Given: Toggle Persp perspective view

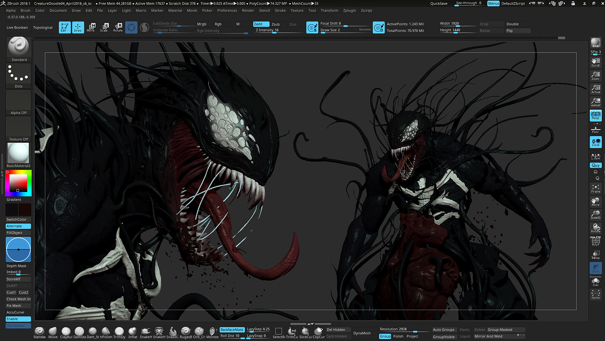Looking at the screenshot, I should point(596,115).
